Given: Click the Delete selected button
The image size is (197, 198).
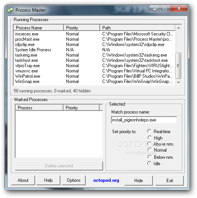Looking at the screenshot, I should click(x=59, y=166).
